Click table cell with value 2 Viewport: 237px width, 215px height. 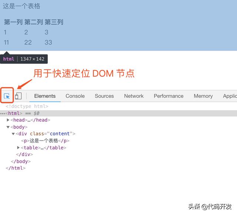[26, 32]
